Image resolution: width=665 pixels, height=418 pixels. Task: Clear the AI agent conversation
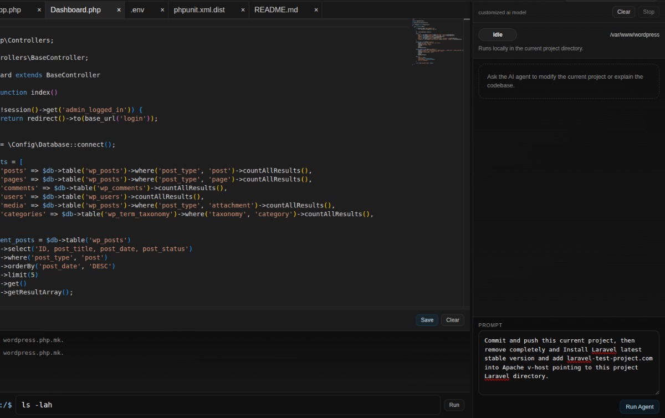623,12
